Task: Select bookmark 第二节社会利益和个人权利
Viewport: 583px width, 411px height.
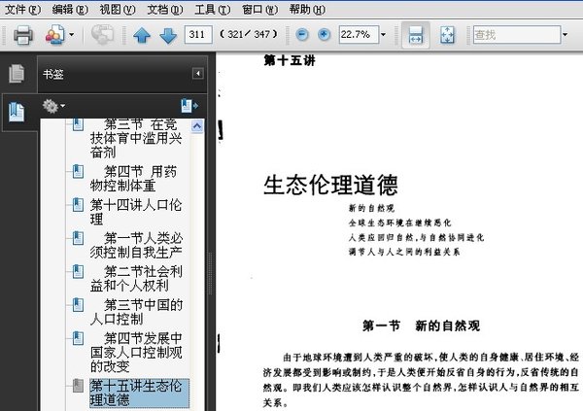Action: click(x=136, y=279)
